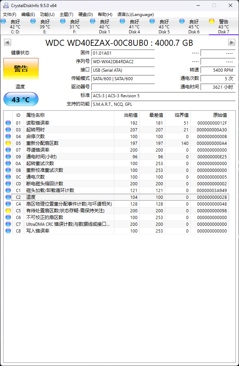Click the 最差值 column header
This screenshot has width=239, height=366.
coord(152,115)
